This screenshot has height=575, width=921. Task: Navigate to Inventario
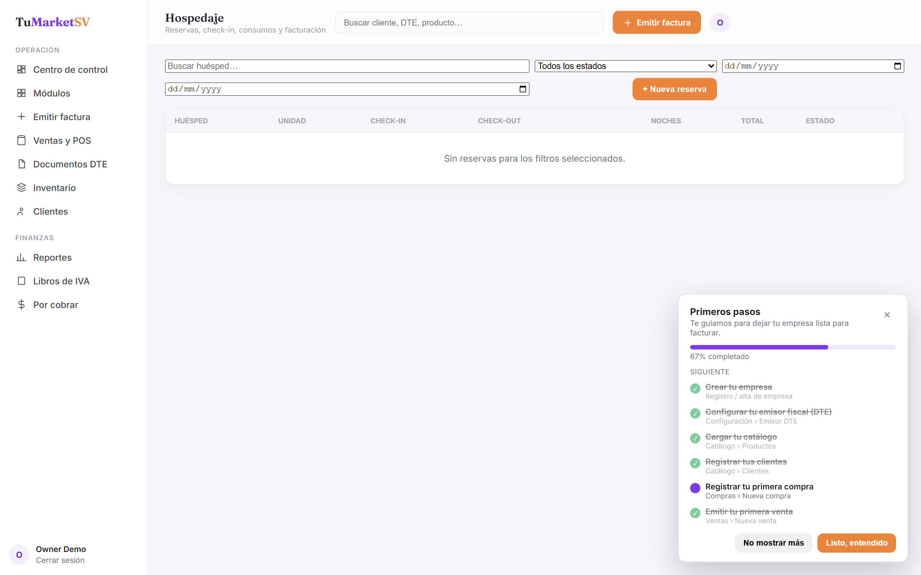coord(54,188)
